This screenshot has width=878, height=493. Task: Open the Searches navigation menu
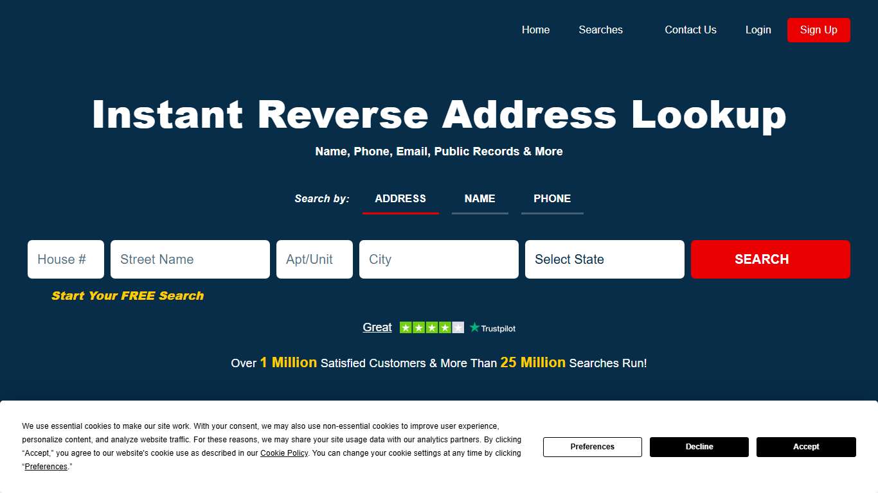coord(600,30)
